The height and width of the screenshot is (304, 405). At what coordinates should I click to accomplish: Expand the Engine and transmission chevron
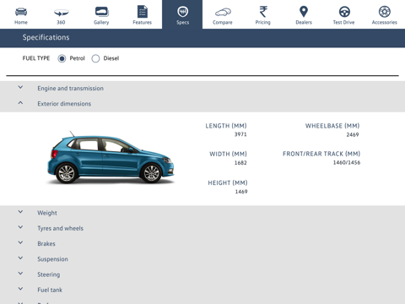20,88
